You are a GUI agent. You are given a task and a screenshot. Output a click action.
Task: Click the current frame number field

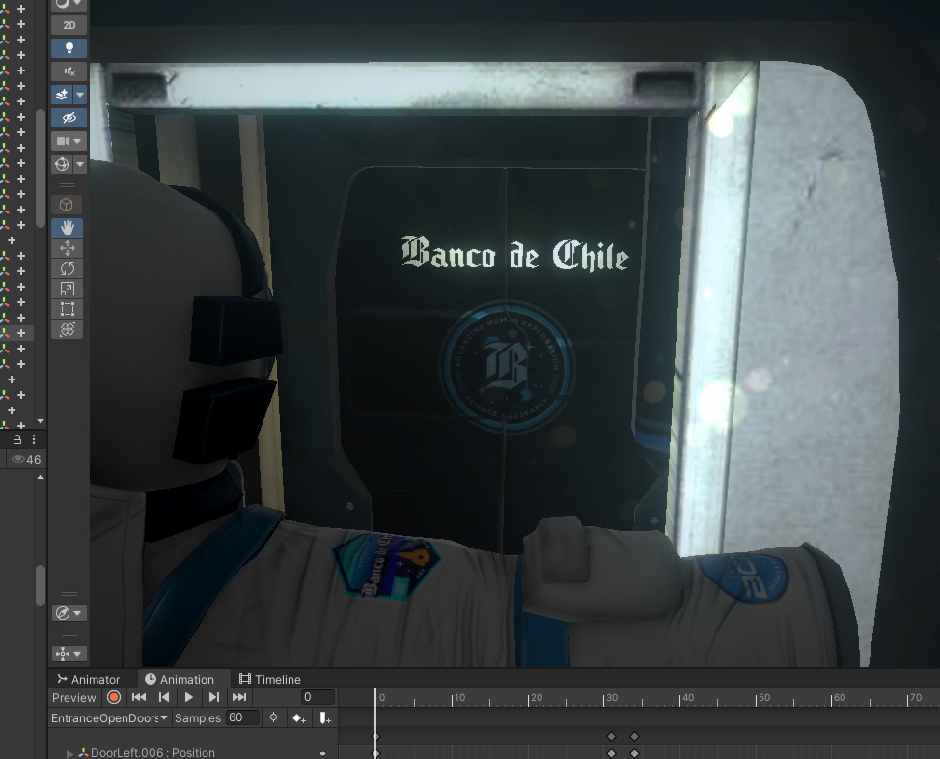318,697
